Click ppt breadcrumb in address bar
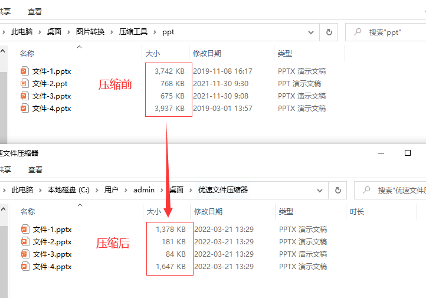The image size is (426, 298). coord(168,32)
